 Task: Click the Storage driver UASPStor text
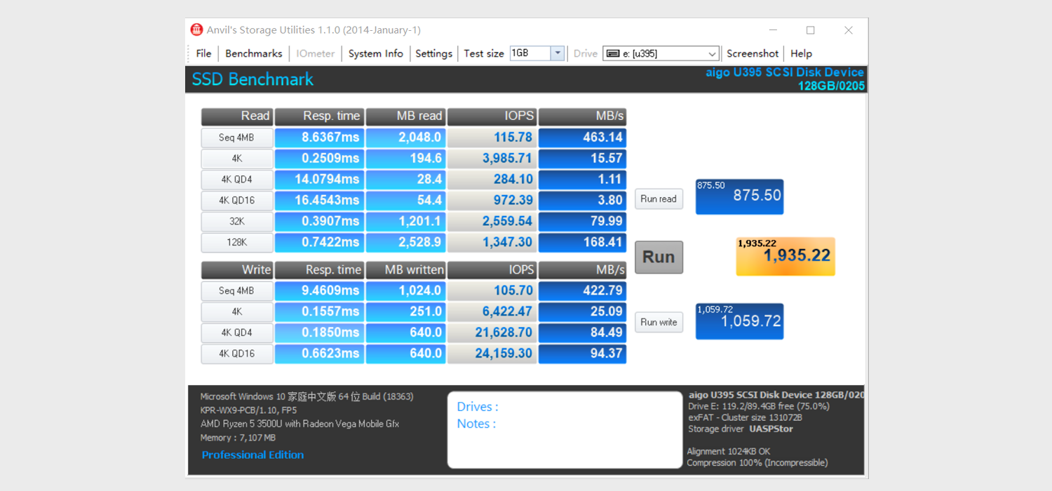pos(741,429)
